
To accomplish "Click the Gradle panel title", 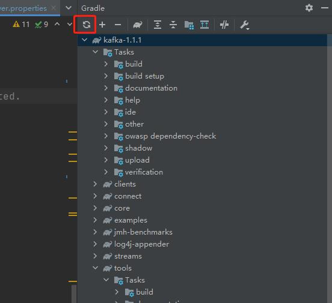I will 93,8.
